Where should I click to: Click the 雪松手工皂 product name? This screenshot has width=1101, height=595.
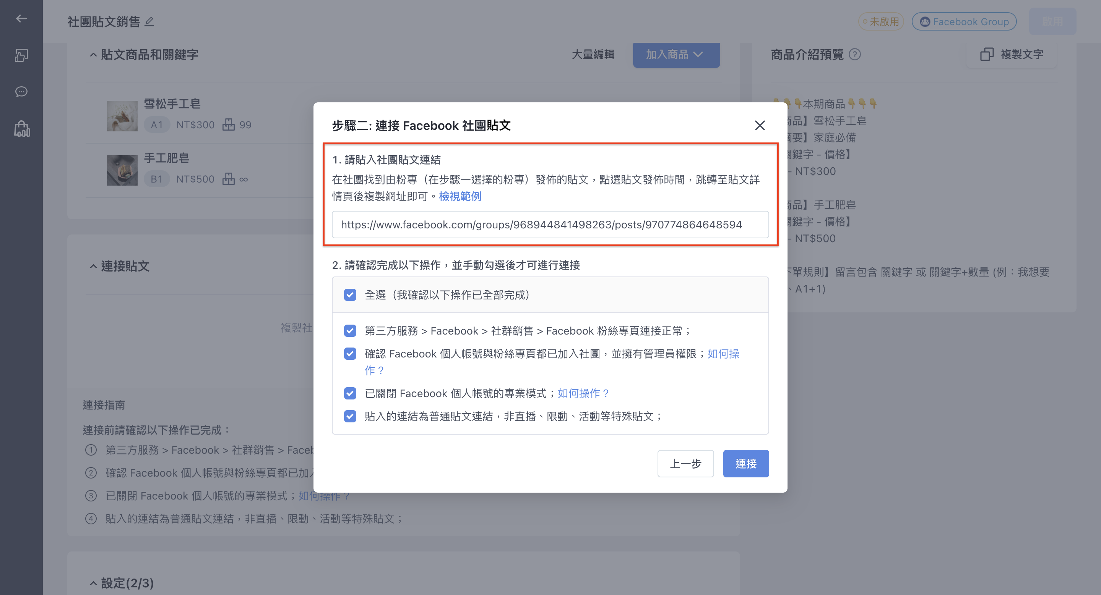pos(172,104)
